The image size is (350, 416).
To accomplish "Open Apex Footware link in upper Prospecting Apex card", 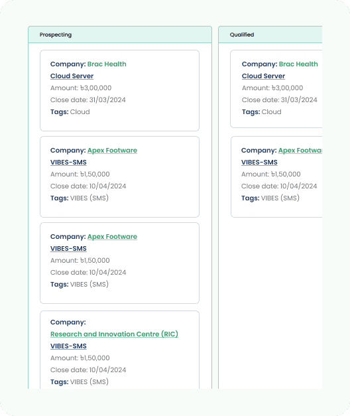I will (x=112, y=150).
